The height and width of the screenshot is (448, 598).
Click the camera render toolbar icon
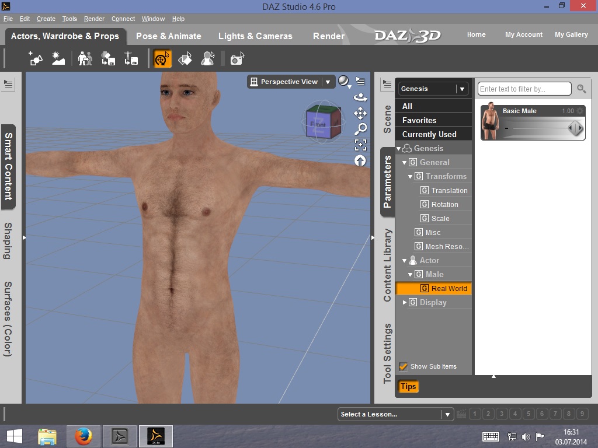(x=237, y=59)
